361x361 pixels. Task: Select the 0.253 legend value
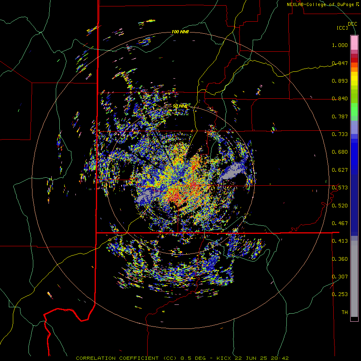[x=340, y=294]
